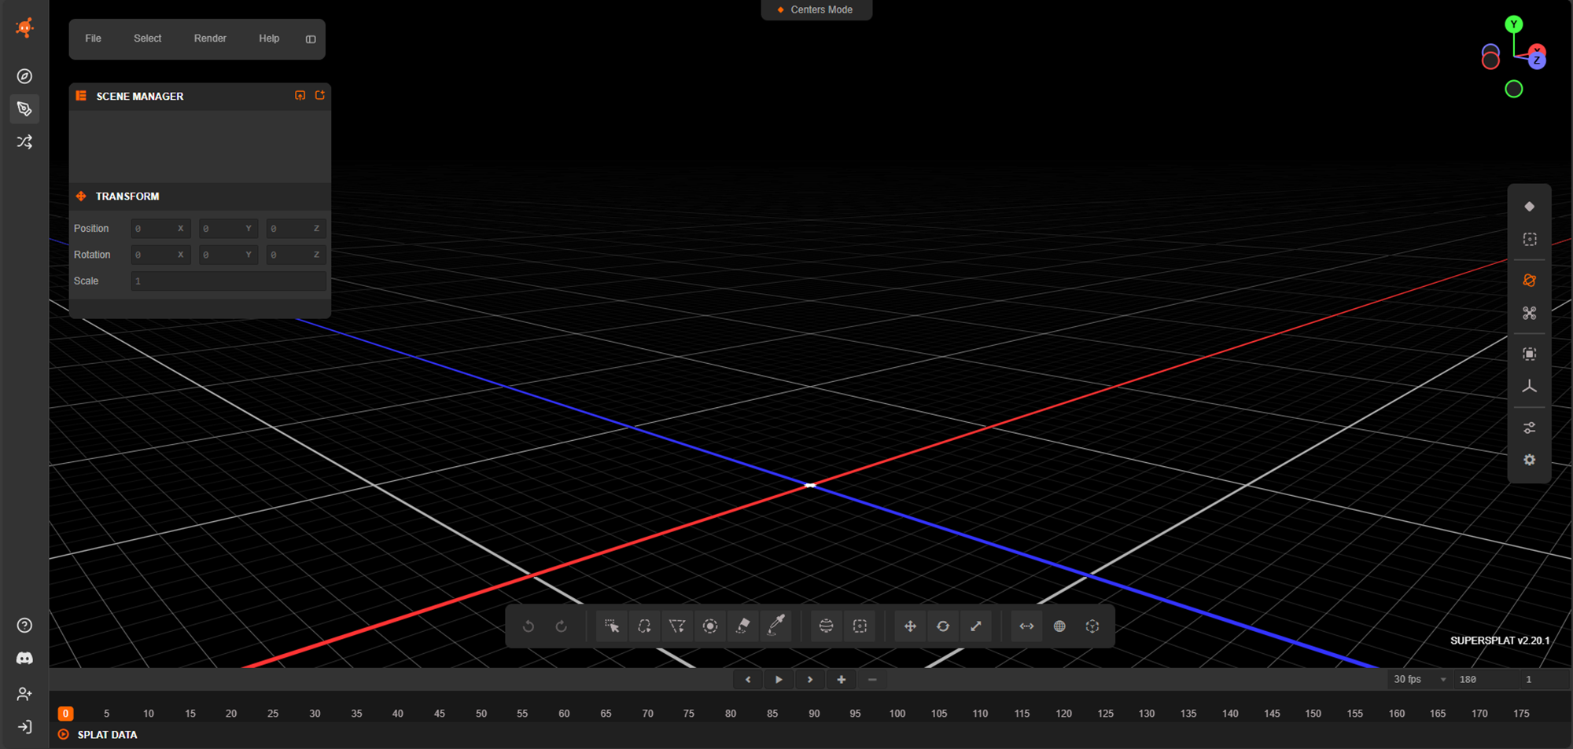The height and width of the screenshot is (749, 1573).
Task: Open the Render menu
Action: [210, 39]
